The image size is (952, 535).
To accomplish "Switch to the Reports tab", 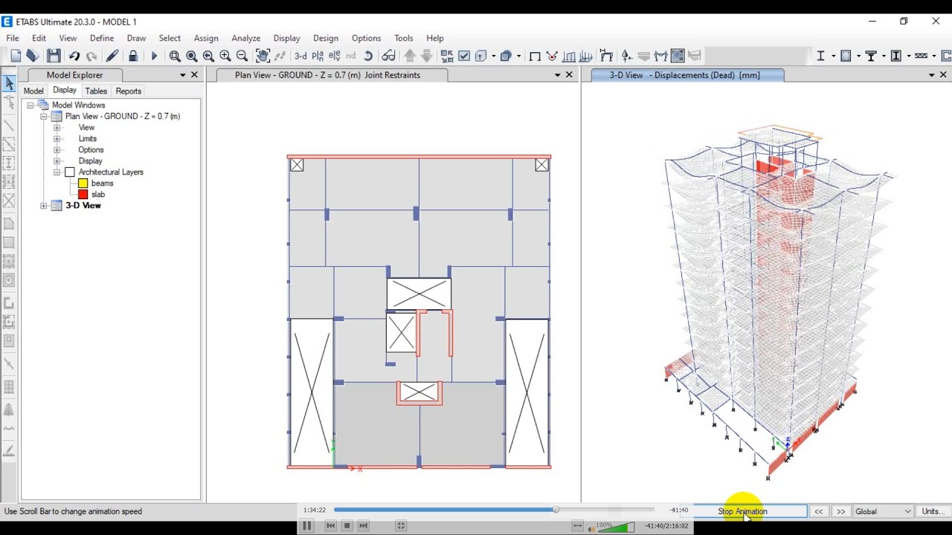I will [x=128, y=91].
